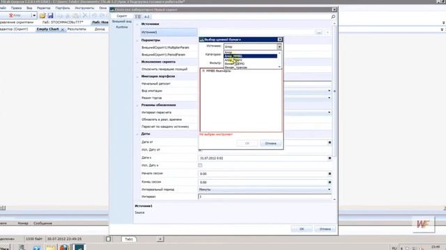Viewport: 446px width, 250px height.
Task: Open the Инструменты menu
Action: click(x=84, y=8)
